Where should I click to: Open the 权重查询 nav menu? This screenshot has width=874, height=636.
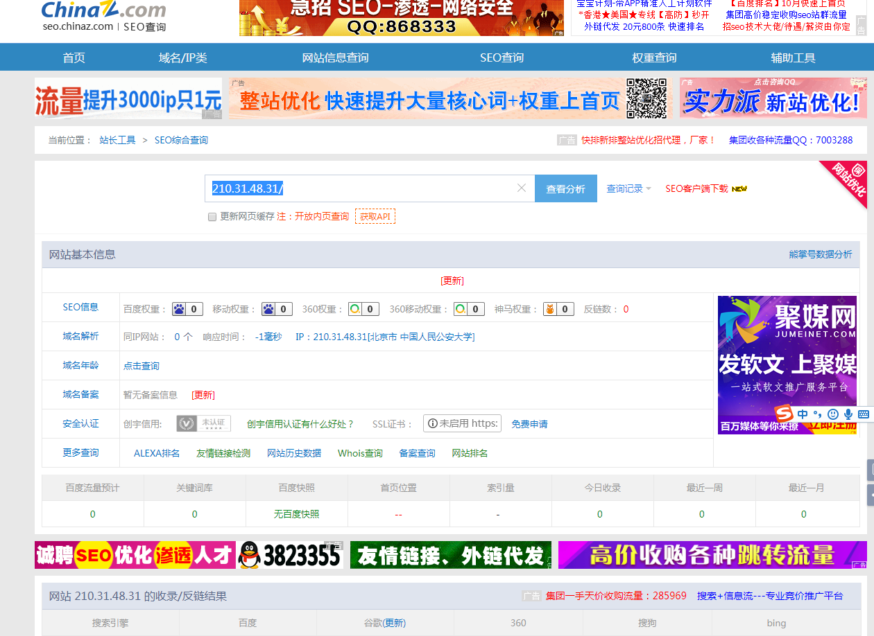pos(654,58)
